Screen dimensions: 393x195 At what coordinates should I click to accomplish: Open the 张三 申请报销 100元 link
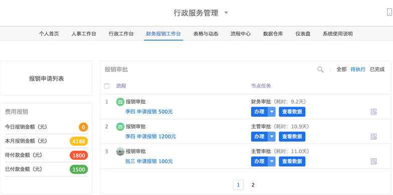[x=149, y=161]
